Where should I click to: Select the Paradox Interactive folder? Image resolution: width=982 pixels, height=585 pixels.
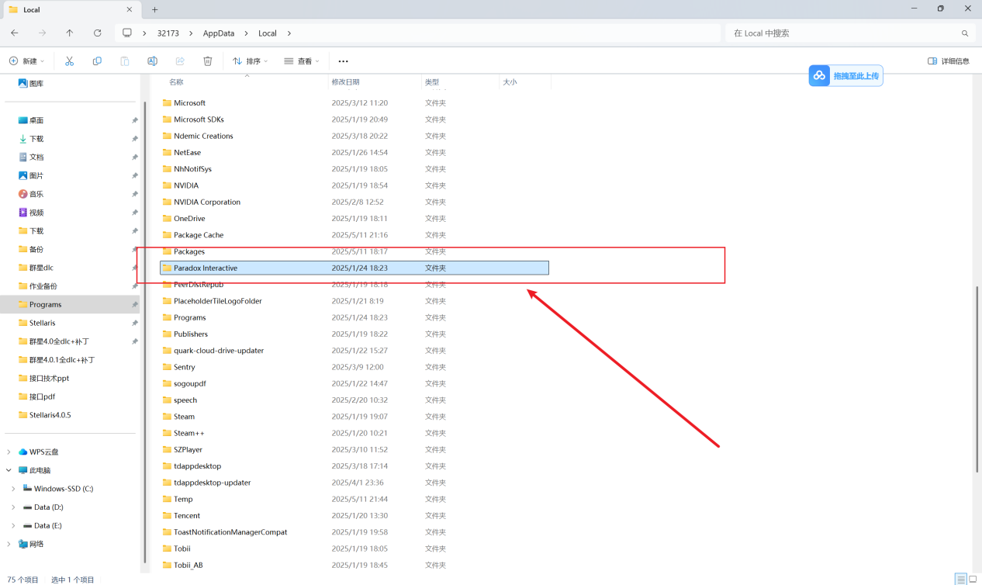coord(354,268)
